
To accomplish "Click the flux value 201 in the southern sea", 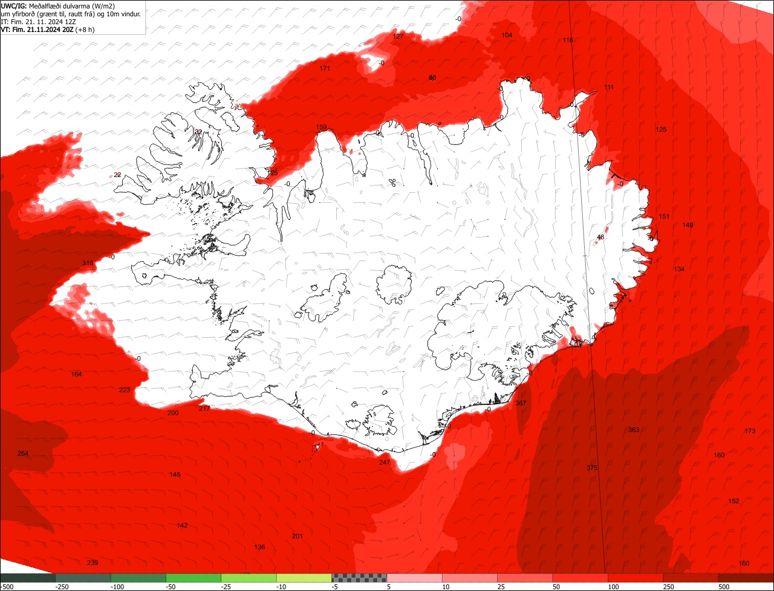I will 298,536.
